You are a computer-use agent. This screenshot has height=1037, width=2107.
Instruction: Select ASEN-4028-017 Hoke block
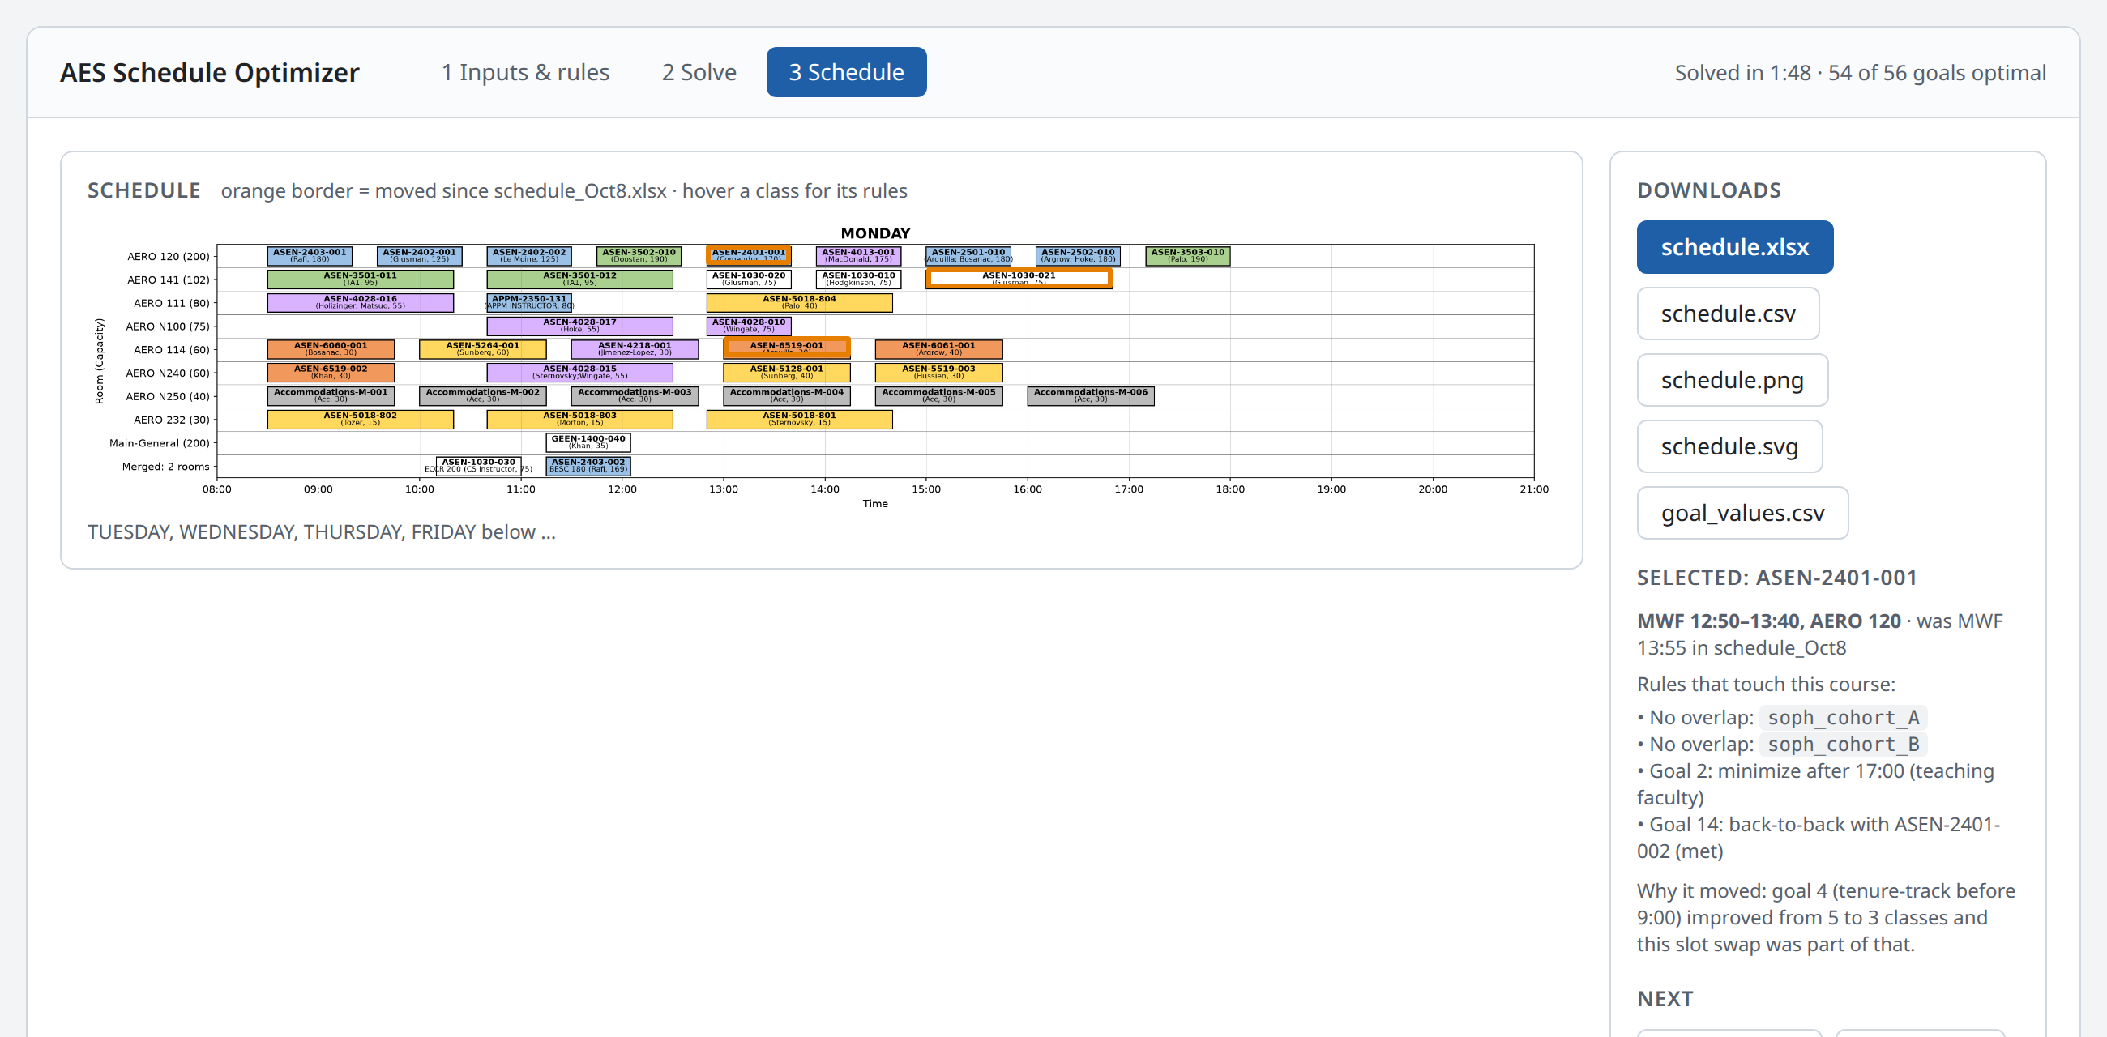pos(580,326)
